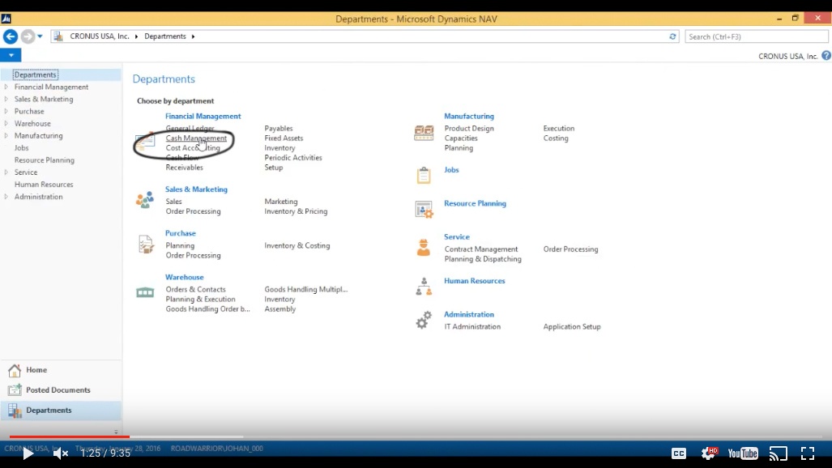Click the Posted Documents icon
The image size is (832, 468).
tap(15, 390)
